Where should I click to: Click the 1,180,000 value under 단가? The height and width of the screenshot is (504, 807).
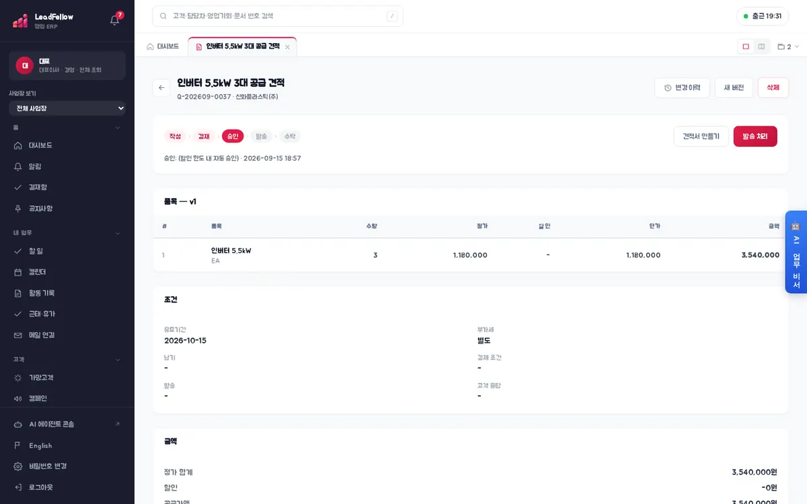[643, 255]
